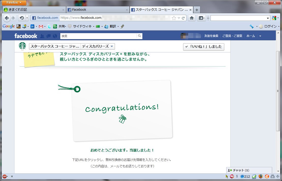Viewport: 282px width, 181px height.
Task: Close the Facebook tab
Action: click(127, 10)
